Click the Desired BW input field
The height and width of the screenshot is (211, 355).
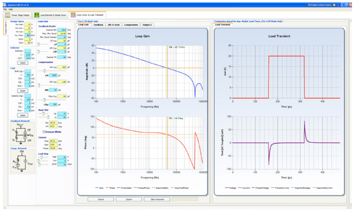point(62,30)
